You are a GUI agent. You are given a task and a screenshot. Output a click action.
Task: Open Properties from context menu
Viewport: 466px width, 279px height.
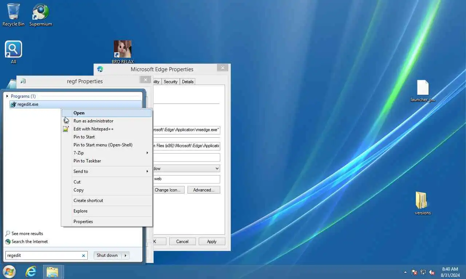[107, 222]
